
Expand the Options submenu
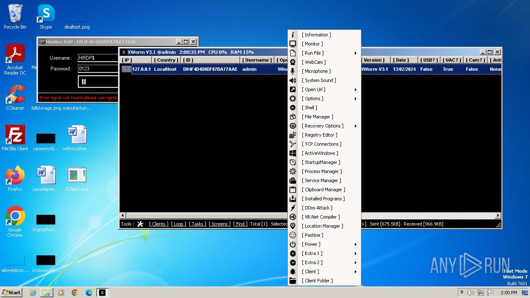356,99
